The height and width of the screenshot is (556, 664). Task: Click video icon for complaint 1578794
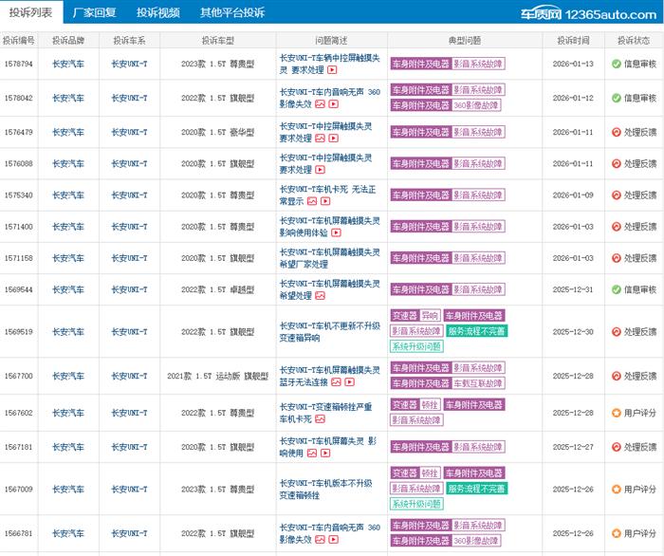tap(333, 70)
